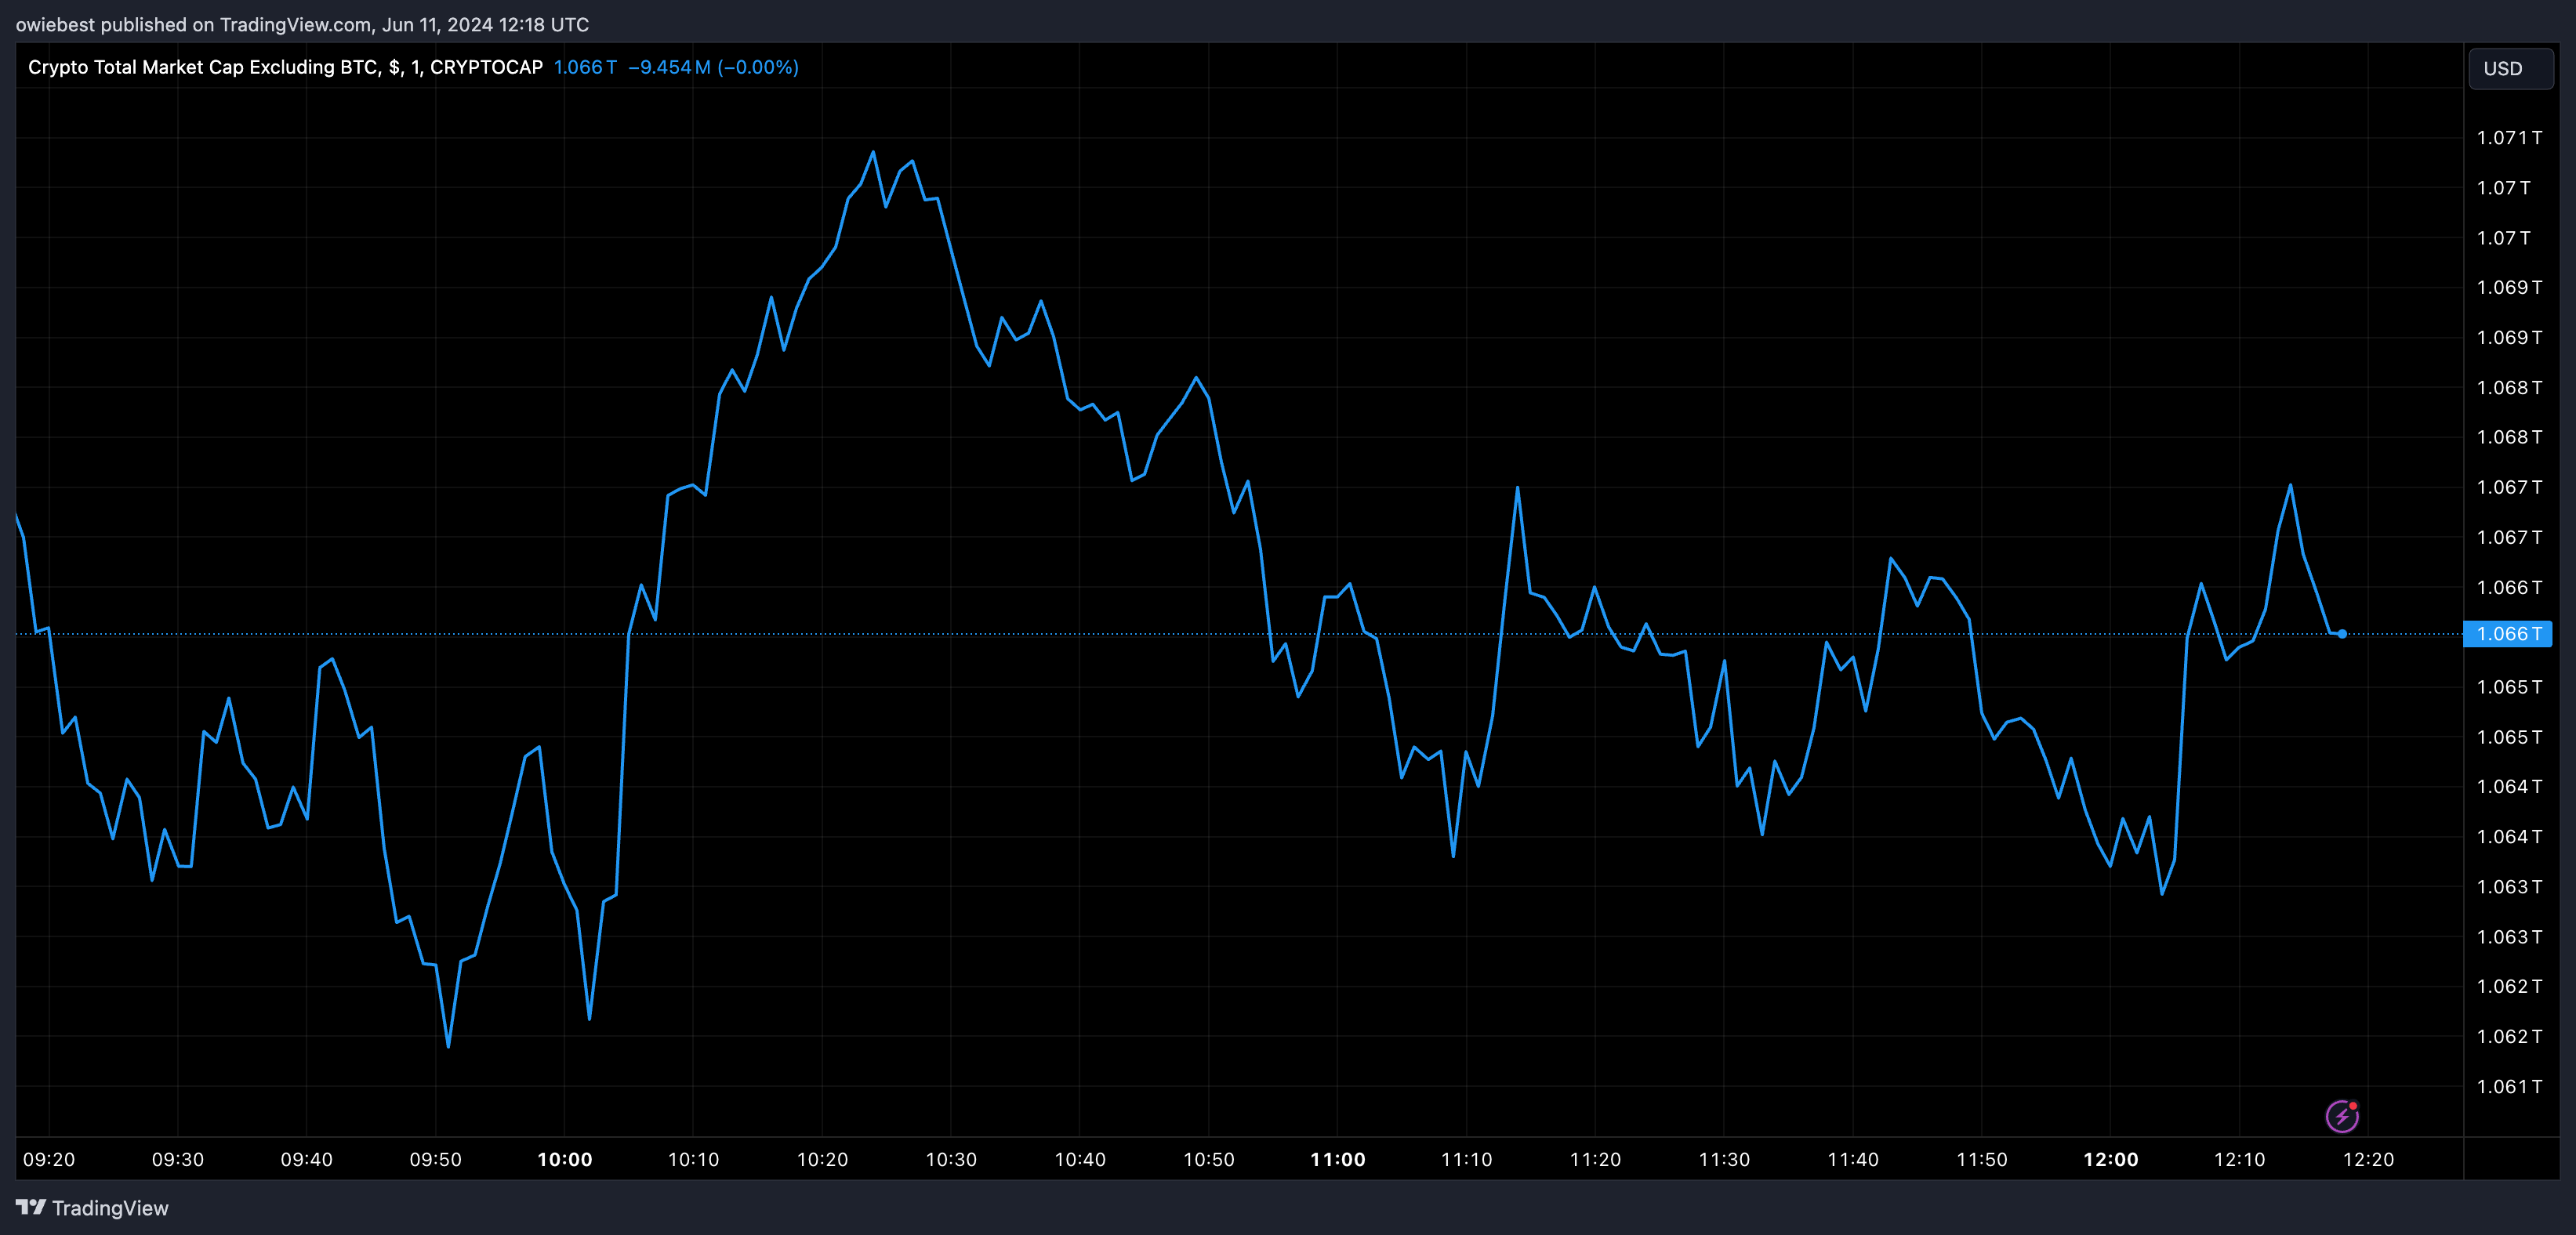This screenshot has width=2576, height=1235.
Task: Click the purple lightning bolt icon
Action: pyautogui.click(x=2342, y=1115)
